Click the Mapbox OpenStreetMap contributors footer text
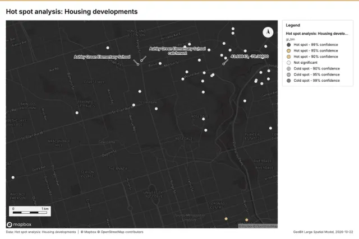 coord(112,232)
